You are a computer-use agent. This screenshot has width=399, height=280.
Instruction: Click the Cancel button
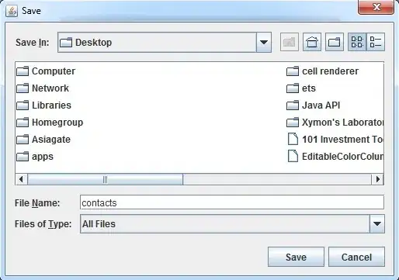(x=356, y=257)
